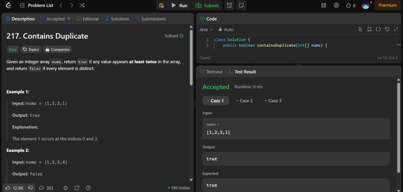Reset code with the undo arrow icon
The image size is (403, 192).
(x=387, y=30)
